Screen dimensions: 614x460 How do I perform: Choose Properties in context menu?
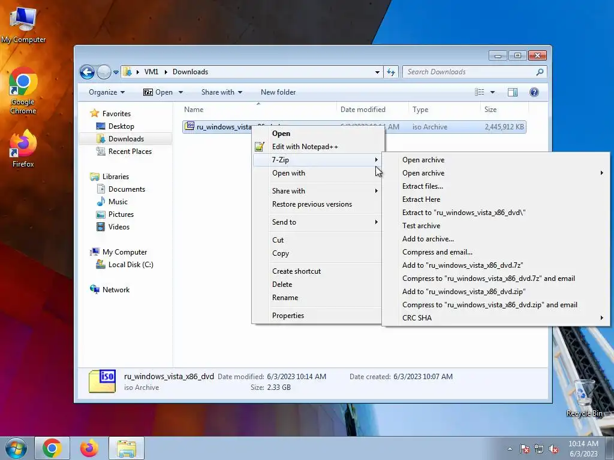tap(317, 316)
